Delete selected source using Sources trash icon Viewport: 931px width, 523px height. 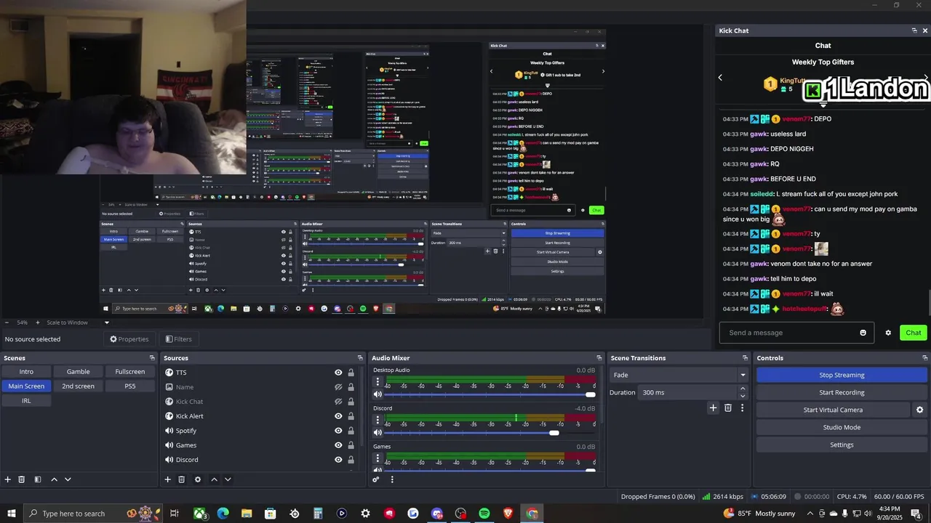coord(181,479)
